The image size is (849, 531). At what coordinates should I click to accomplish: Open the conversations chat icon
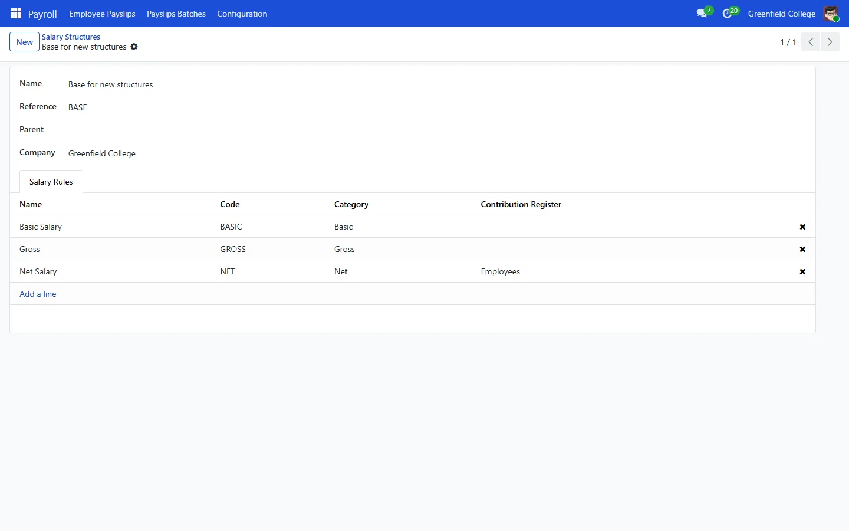(702, 14)
